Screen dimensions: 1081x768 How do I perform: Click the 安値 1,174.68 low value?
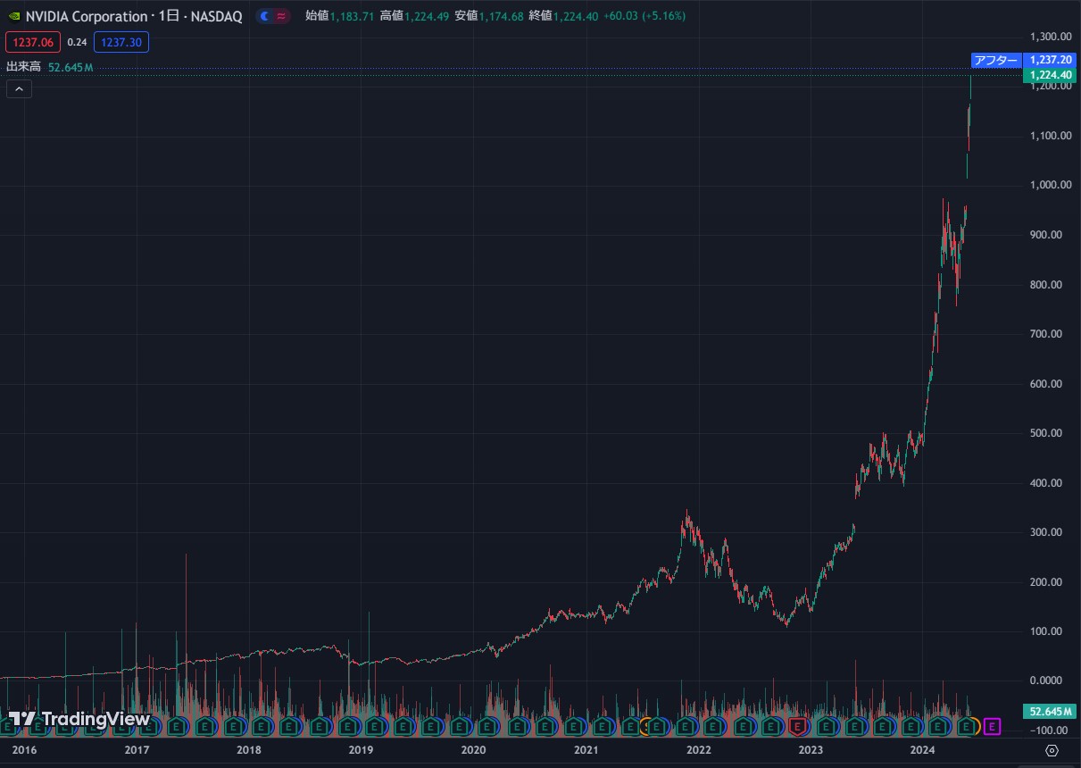click(x=488, y=16)
